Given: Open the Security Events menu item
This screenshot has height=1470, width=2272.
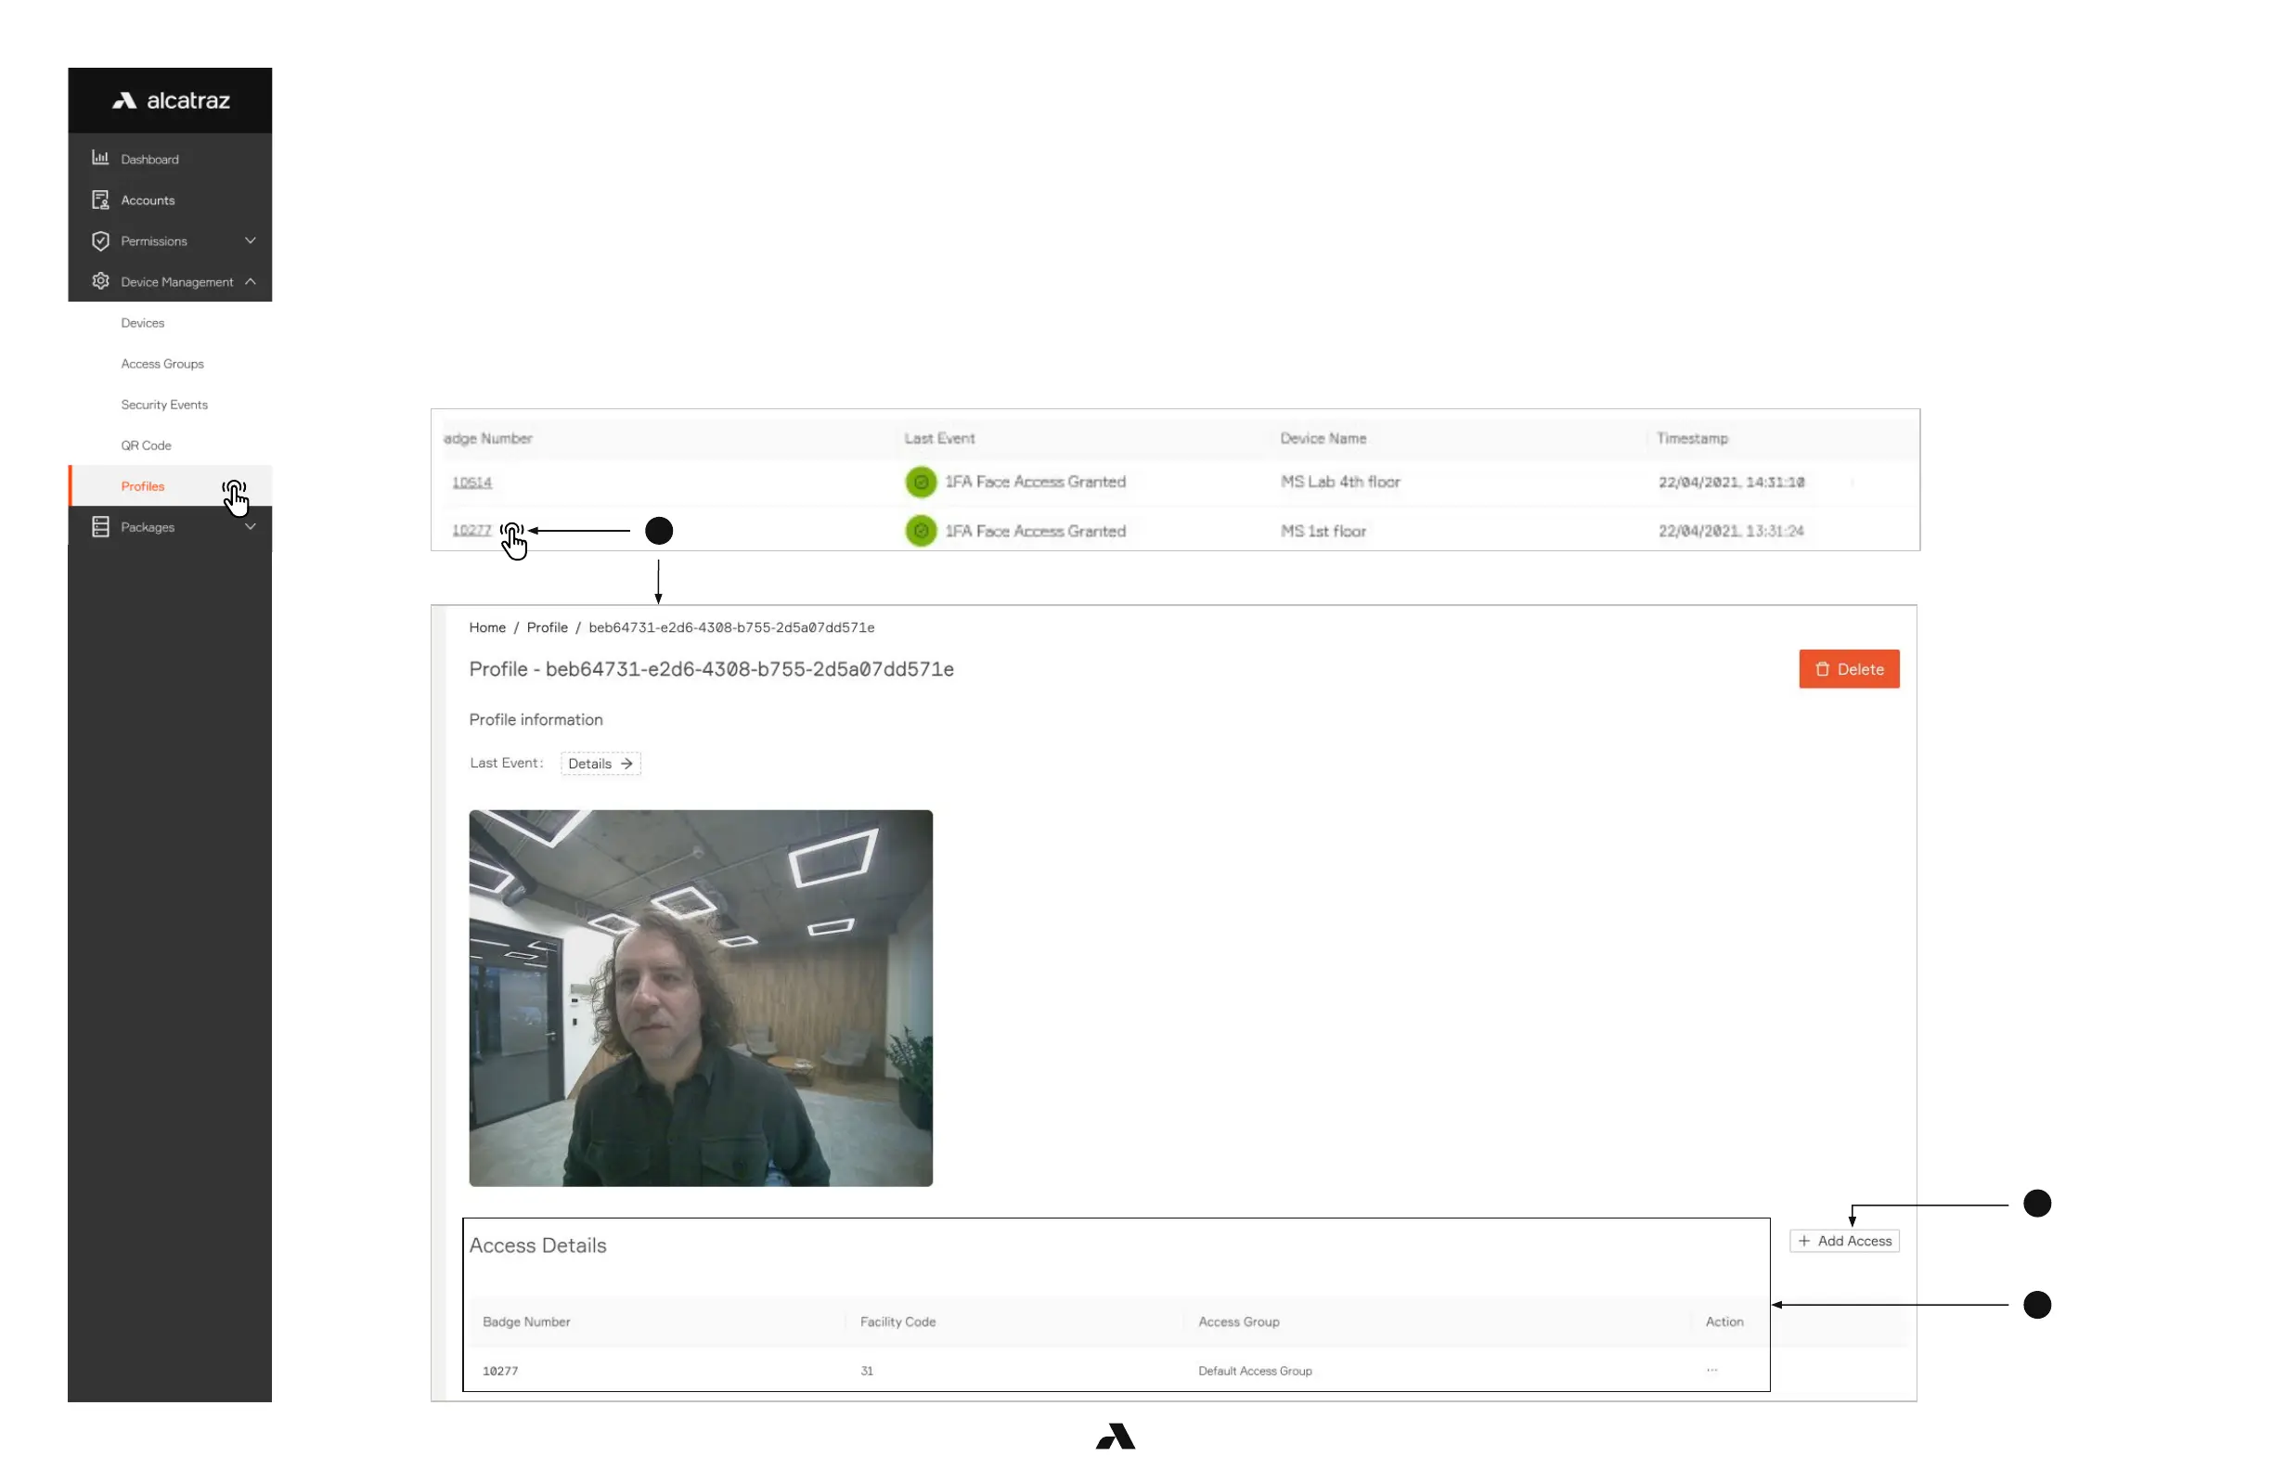Looking at the screenshot, I should click(164, 405).
